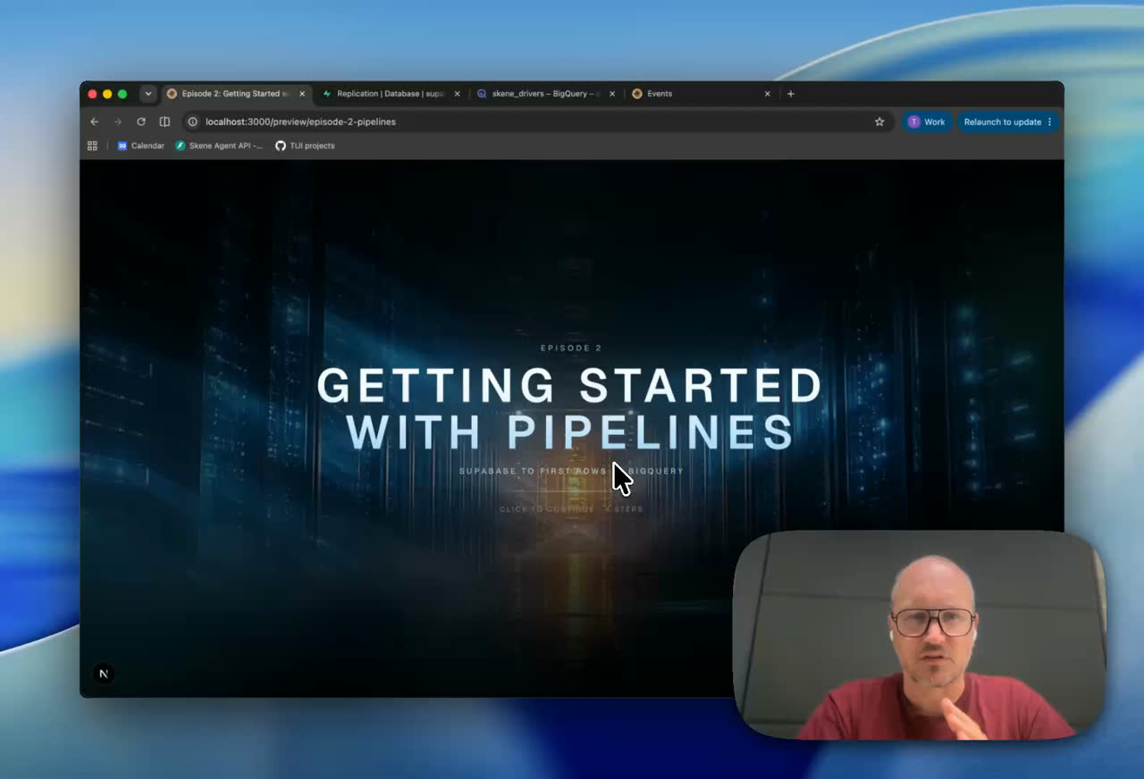Open a new browser tab

790,94
